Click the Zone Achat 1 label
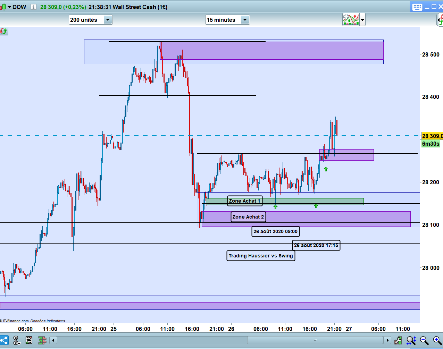This screenshot has height=349, width=443. [245, 201]
